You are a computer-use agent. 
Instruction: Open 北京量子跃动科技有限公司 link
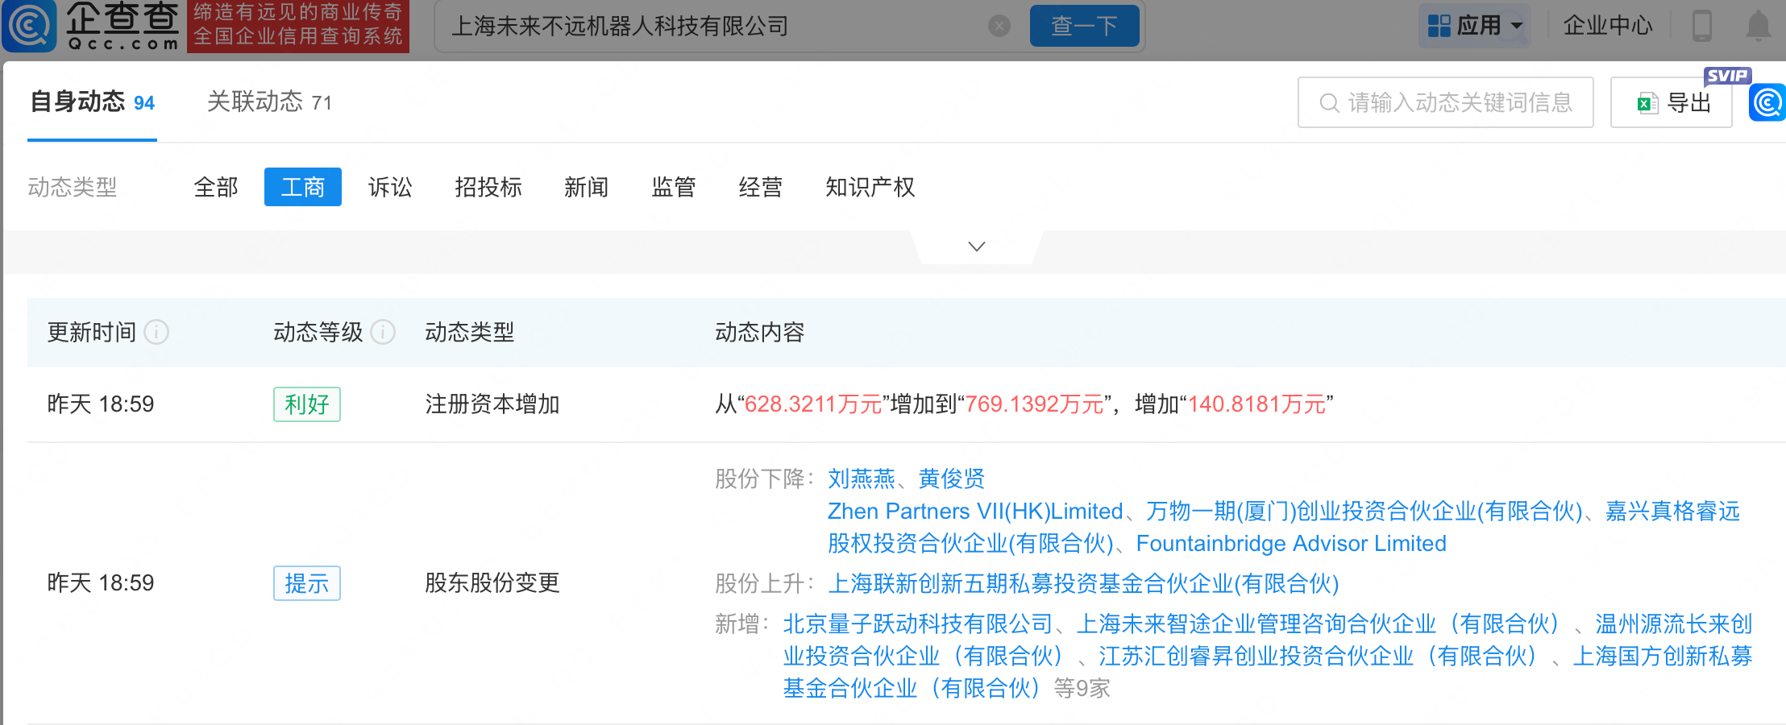pos(918,623)
